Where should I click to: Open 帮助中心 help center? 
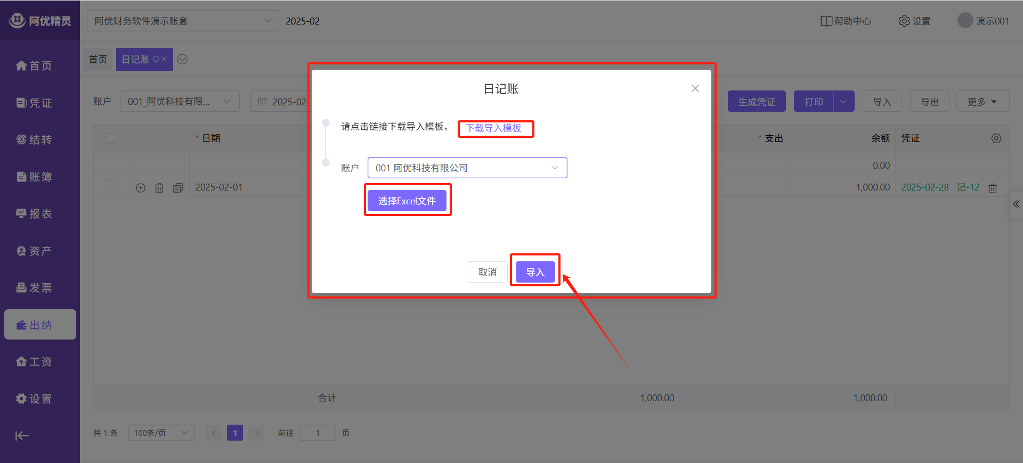pyautogui.click(x=846, y=21)
